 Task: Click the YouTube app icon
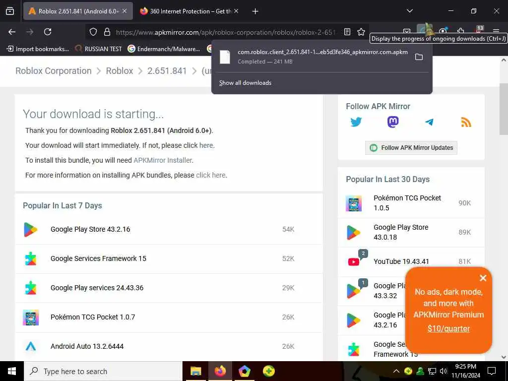(x=353, y=262)
